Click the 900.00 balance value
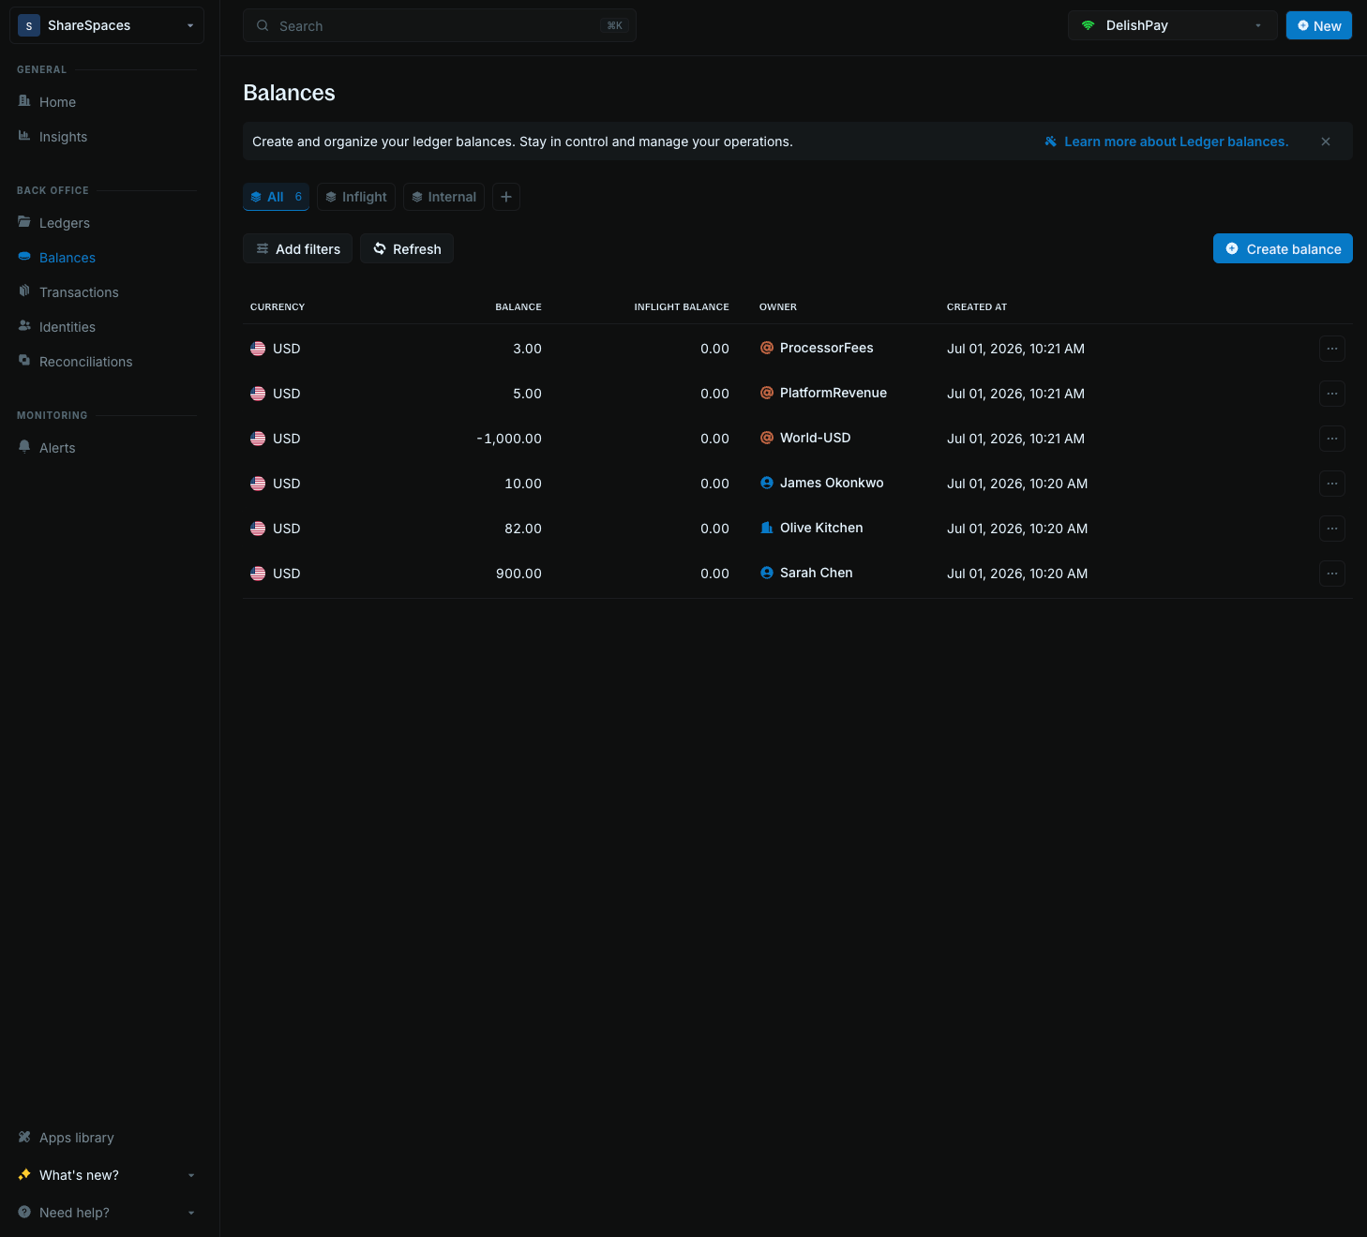 [518, 574]
